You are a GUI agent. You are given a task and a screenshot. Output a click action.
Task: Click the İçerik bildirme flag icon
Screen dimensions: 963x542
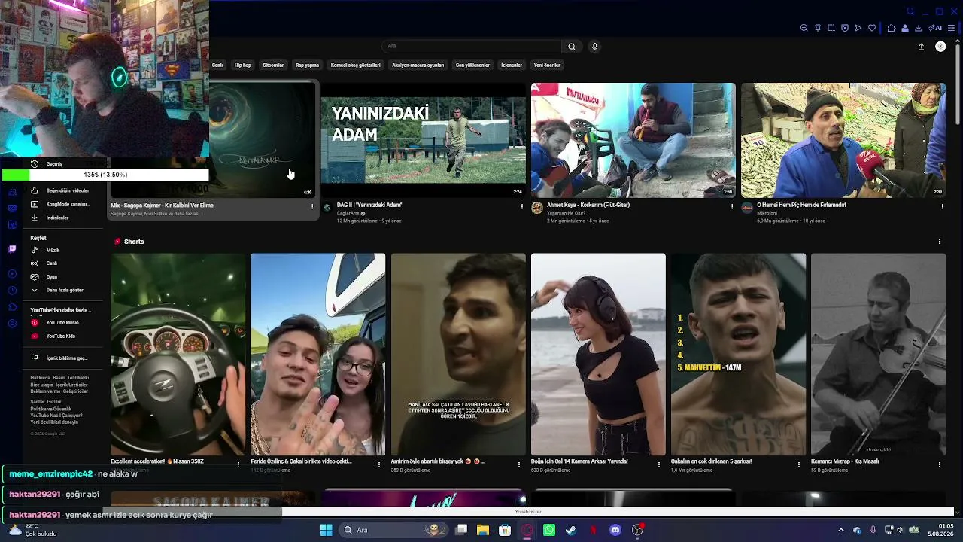34,358
